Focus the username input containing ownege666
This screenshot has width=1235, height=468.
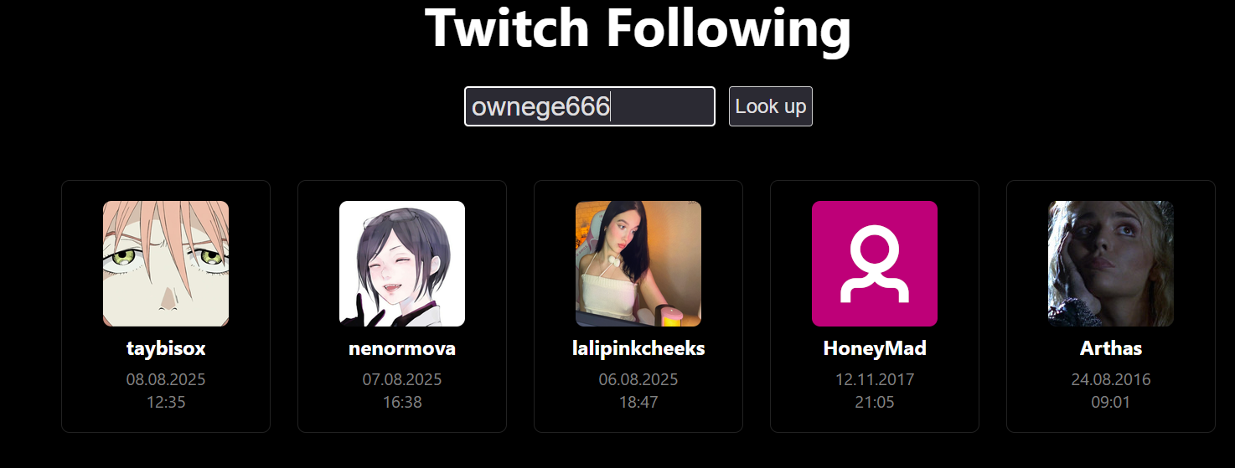[x=590, y=106]
